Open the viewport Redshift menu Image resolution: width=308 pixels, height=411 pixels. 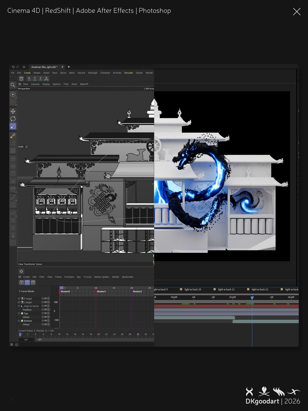click(84, 84)
